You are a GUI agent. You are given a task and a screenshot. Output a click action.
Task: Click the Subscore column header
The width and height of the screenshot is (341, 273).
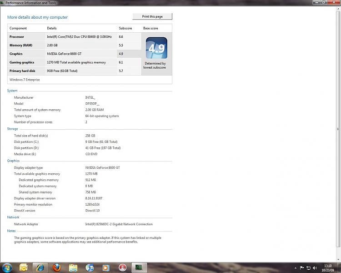(x=125, y=28)
